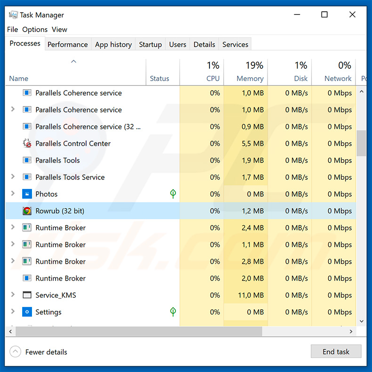Click the horizontal scroll left arrow
372x372 pixels.
pyautogui.click(x=10, y=331)
